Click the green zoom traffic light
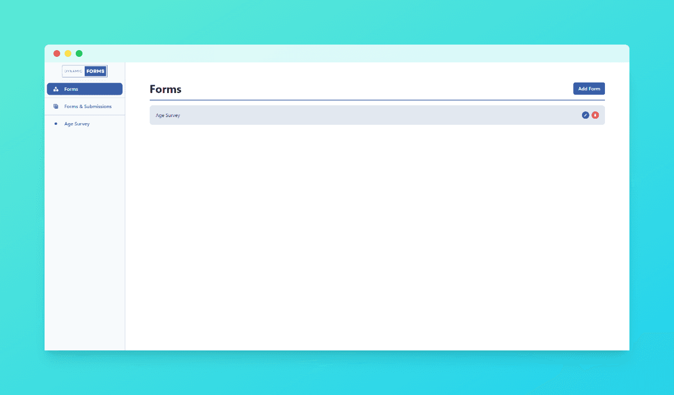The width and height of the screenshot is (674, 395). click(79, 53)
